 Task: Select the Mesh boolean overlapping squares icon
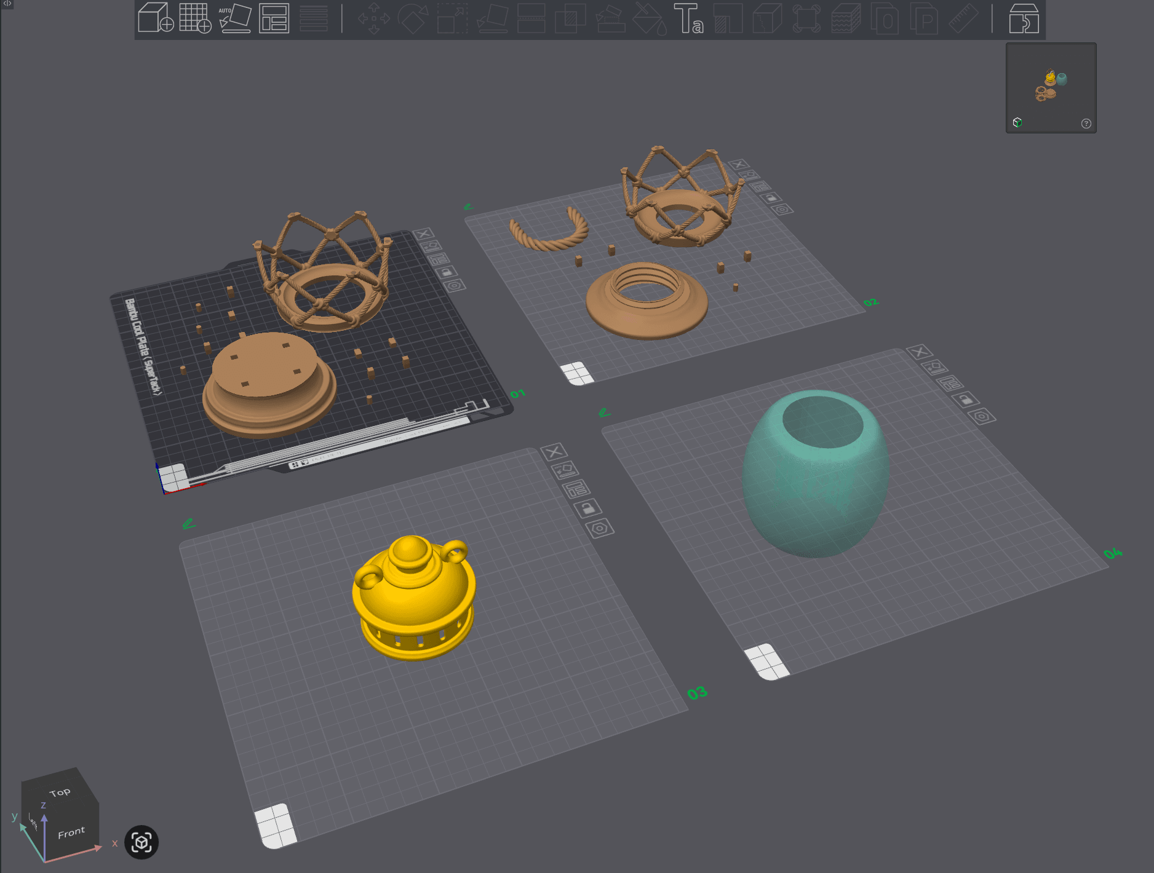(570, 18)
